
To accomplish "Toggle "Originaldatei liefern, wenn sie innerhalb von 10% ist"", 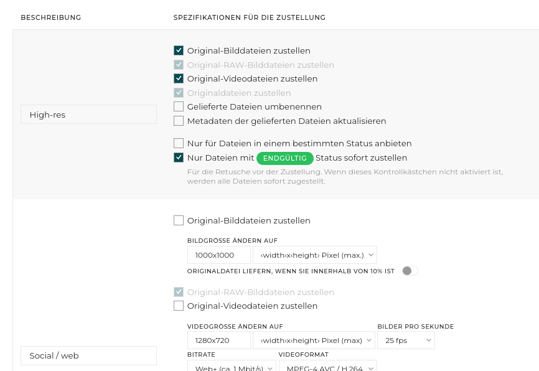I will [410, 271].
